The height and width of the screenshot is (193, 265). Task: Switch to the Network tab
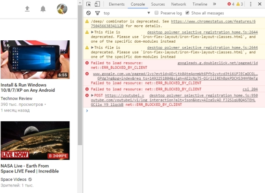[179, 4]
